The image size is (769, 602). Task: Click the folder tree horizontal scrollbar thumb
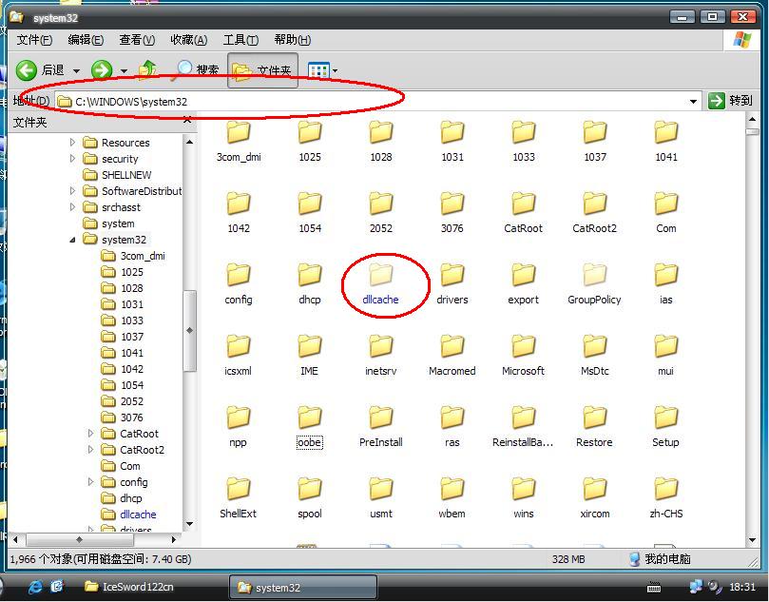80,539
